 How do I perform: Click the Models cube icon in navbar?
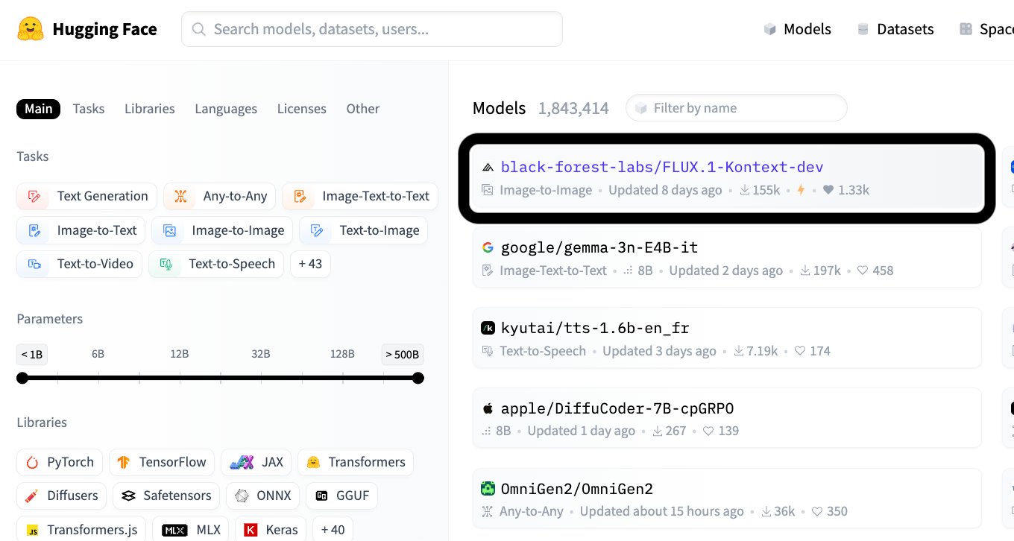tap(770, 29)
